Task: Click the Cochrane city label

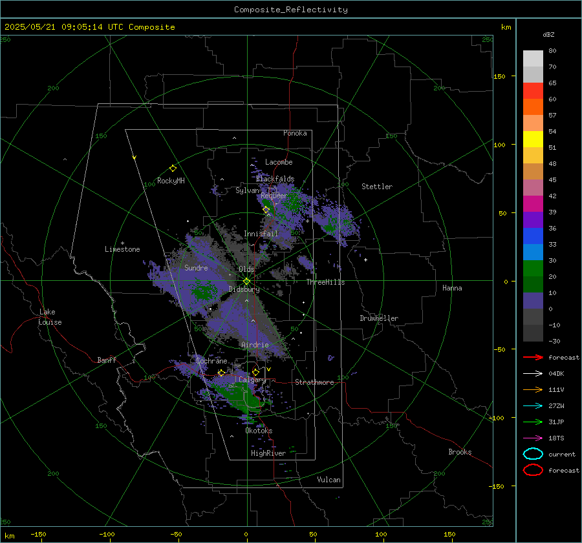Action: coord(211,361)
